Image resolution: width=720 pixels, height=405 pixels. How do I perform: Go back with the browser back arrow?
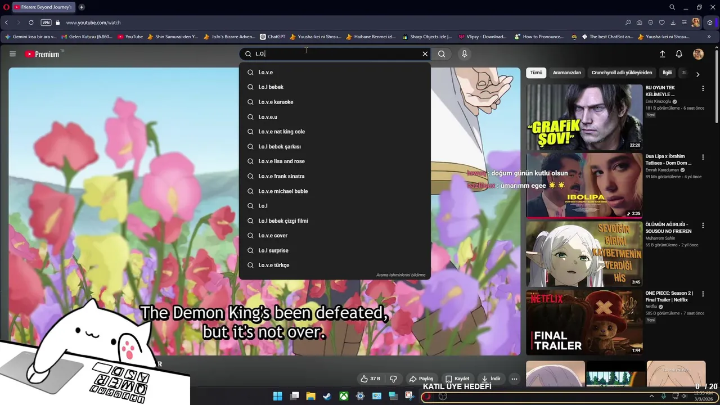tap(6, 22)
